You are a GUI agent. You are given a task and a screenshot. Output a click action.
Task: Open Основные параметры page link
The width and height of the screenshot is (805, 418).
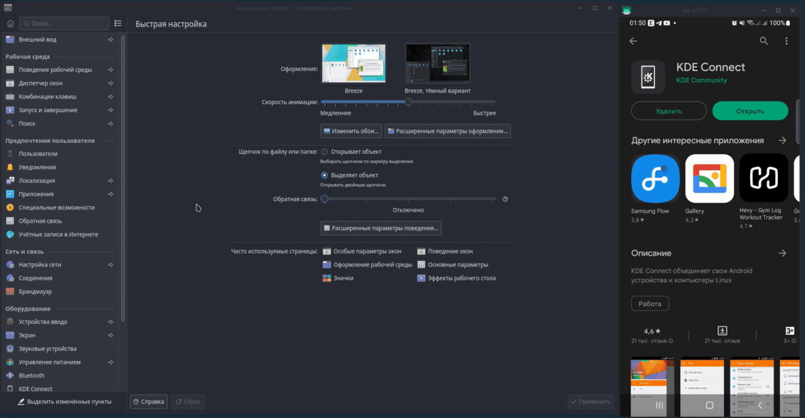(x=452, y=264)
